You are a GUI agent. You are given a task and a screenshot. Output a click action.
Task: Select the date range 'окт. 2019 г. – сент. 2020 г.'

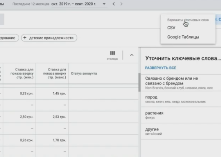pos(74,4)
